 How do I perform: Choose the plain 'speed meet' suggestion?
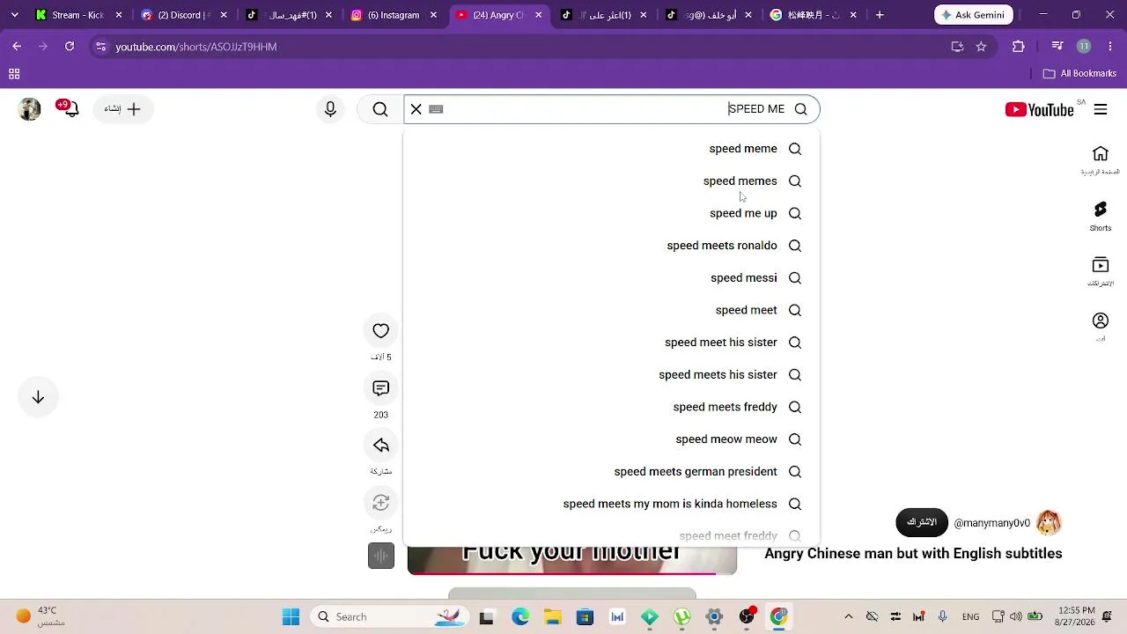pos(611,310)
